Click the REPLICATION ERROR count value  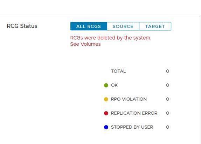(167, 113)
